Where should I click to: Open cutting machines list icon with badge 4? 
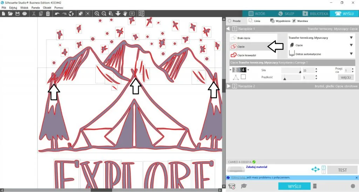(x=232, y=186)
